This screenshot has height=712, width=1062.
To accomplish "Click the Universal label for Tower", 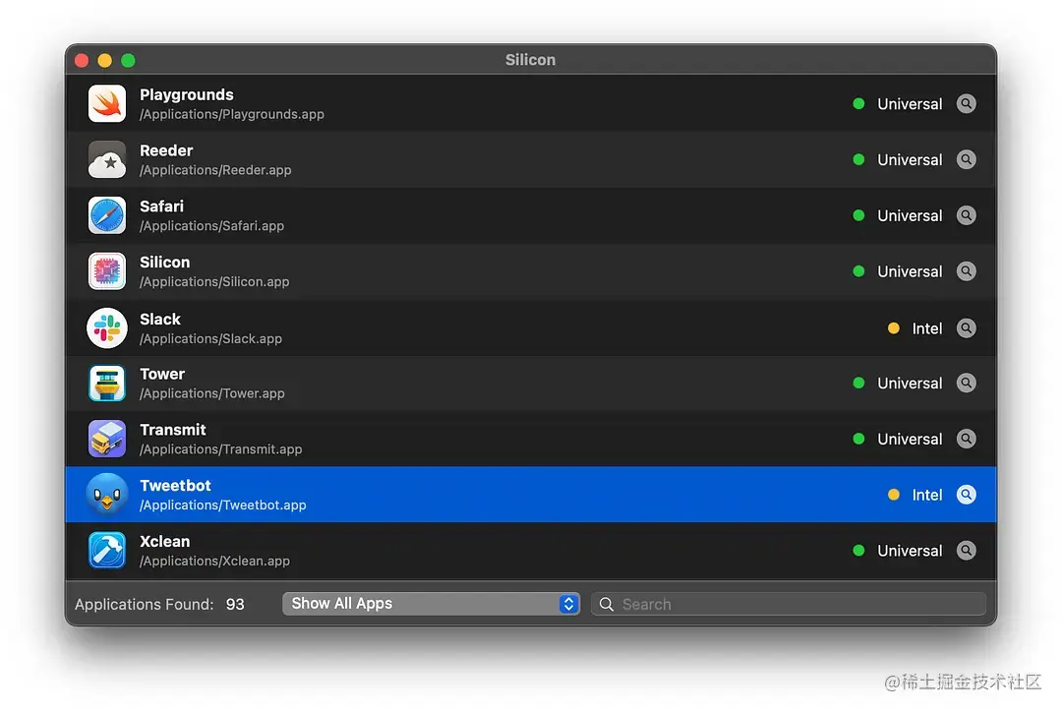I will [x=910, y=384].
